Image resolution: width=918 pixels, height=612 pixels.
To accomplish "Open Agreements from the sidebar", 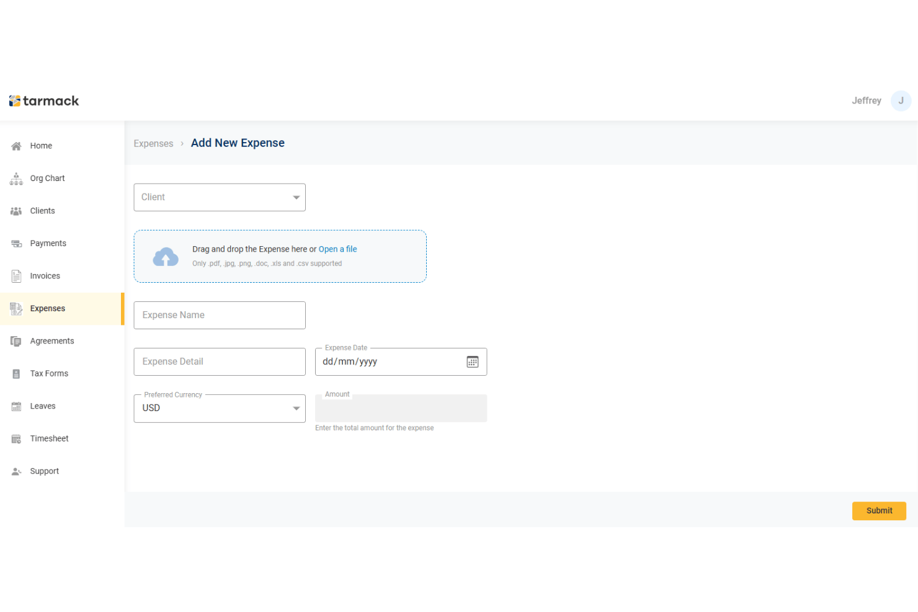I will (x=62, y=341).
